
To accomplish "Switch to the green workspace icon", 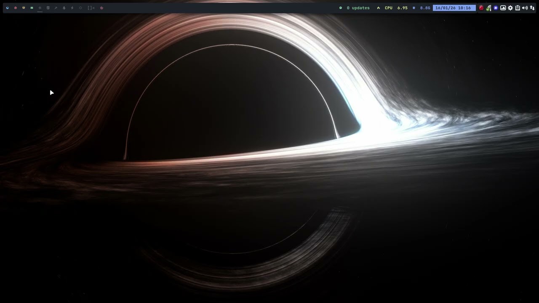I will [32, 8].
